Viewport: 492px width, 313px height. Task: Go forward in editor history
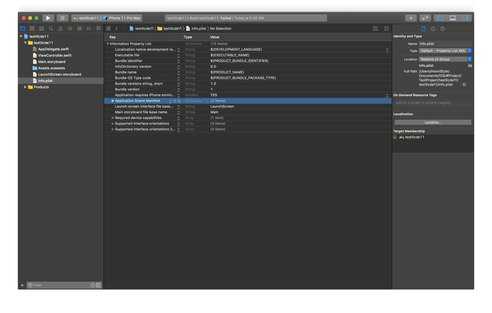[124, 28]
